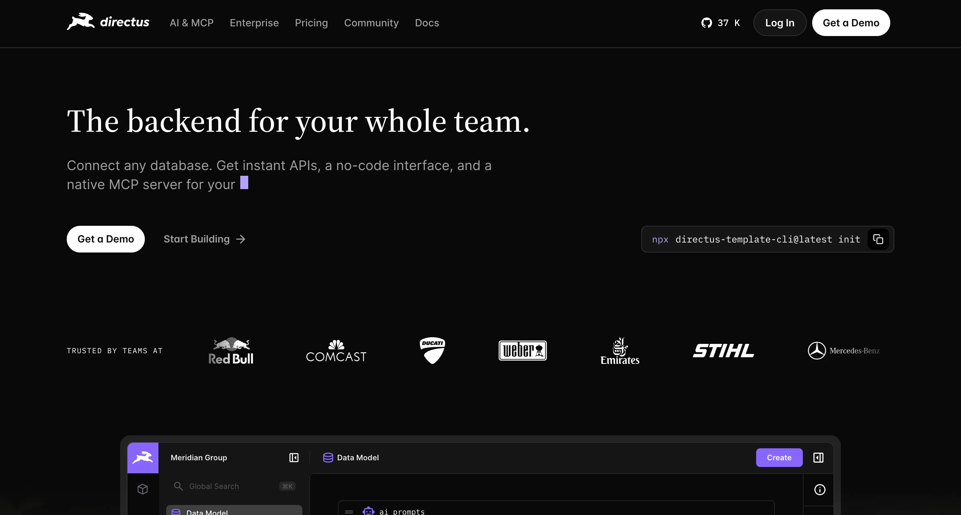This screenshot has width=961, height=515.
Task: Open the Enterprise menu item
Action: click(254, 23)
